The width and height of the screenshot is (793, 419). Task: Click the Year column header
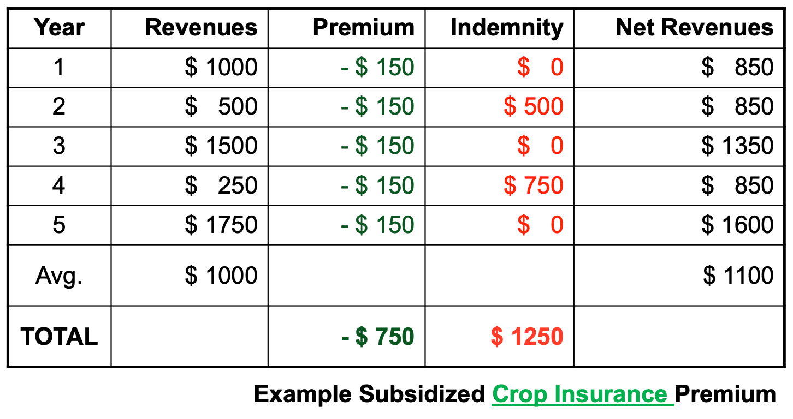[x=59, y=28]
